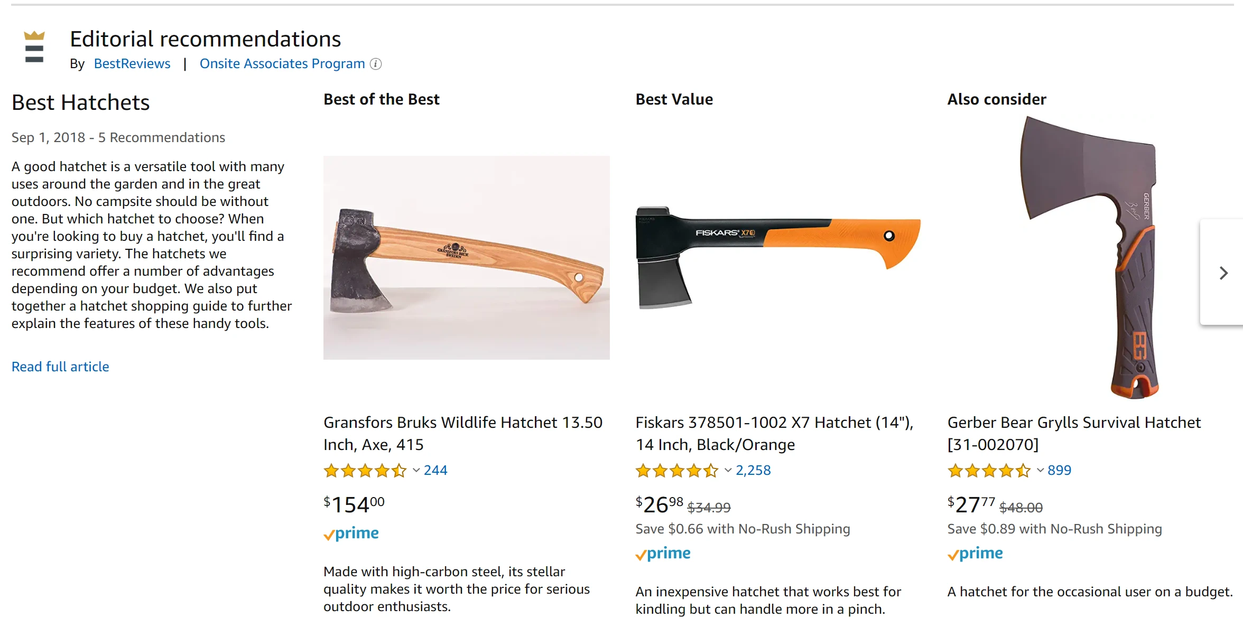Expand the rating breakdown chevron beside 899
Screen dimensions: 1243x637
click(1040, 470)
